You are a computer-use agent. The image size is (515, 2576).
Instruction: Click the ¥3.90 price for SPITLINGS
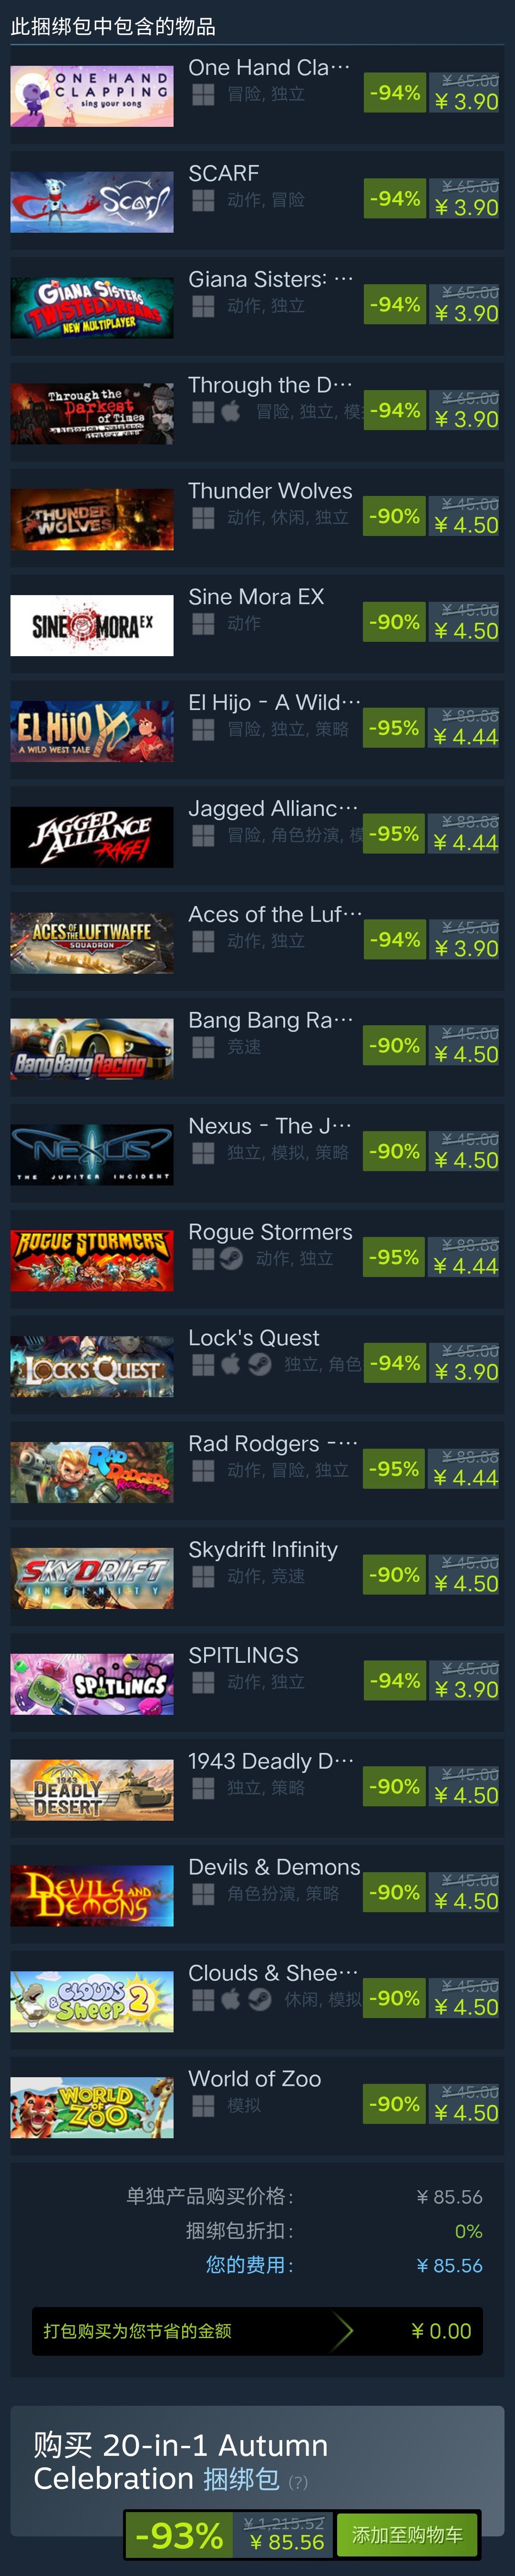coord(466,1689)
